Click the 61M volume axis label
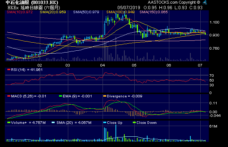Screen dimensions: 228x147 213,126
